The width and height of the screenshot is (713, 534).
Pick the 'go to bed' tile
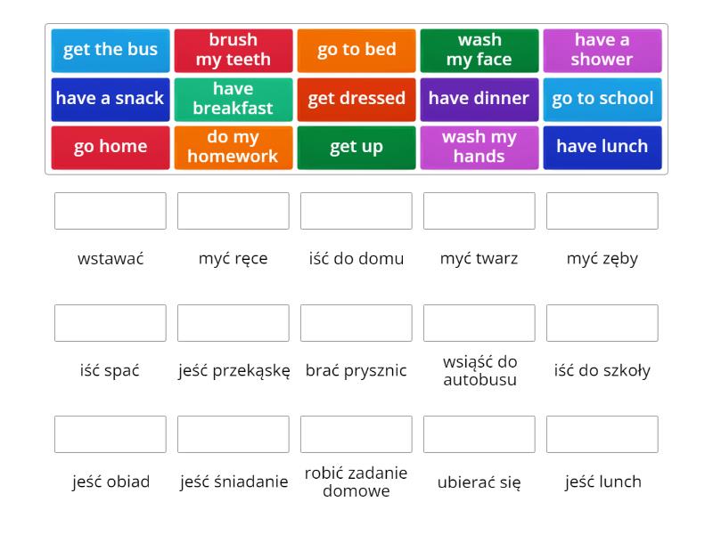(356, 50)
